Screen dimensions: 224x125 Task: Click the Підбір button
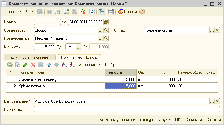[x=110, y=65]
